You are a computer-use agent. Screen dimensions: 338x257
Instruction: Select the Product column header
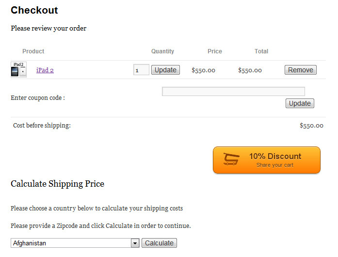33,51
